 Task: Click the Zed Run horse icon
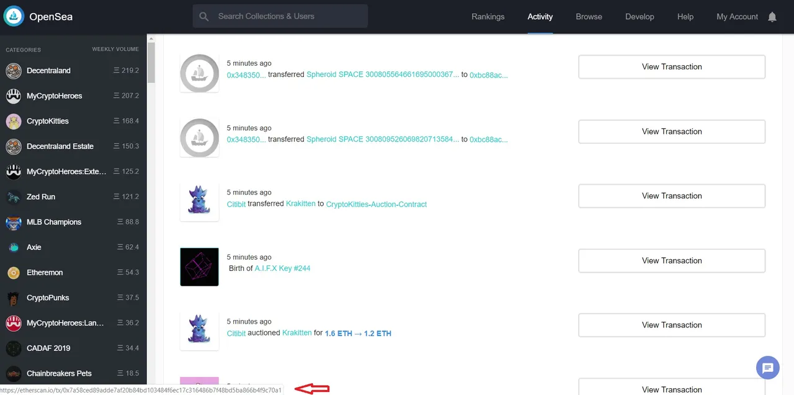(x=14, y=197)
